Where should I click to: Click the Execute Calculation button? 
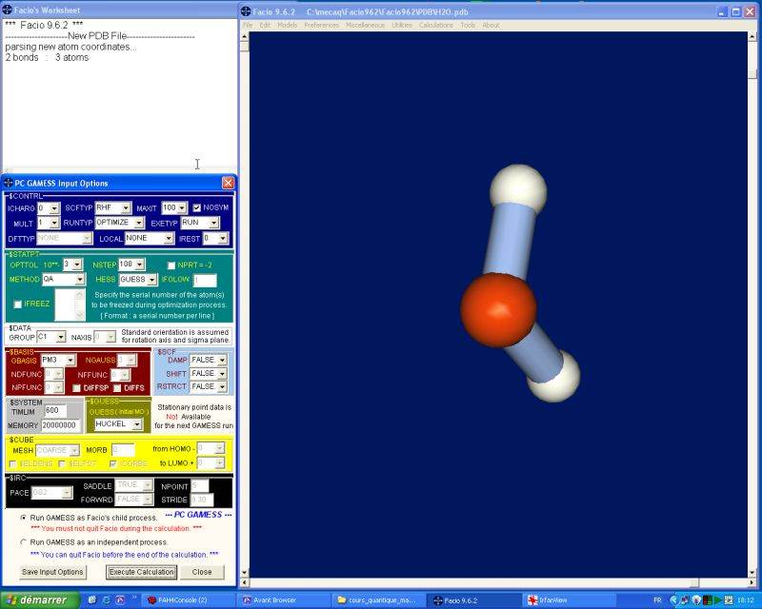141,572
